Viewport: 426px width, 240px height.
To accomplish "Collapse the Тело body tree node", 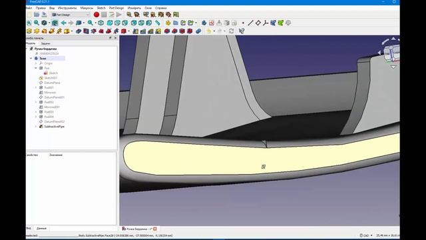I will click(31, 59).
